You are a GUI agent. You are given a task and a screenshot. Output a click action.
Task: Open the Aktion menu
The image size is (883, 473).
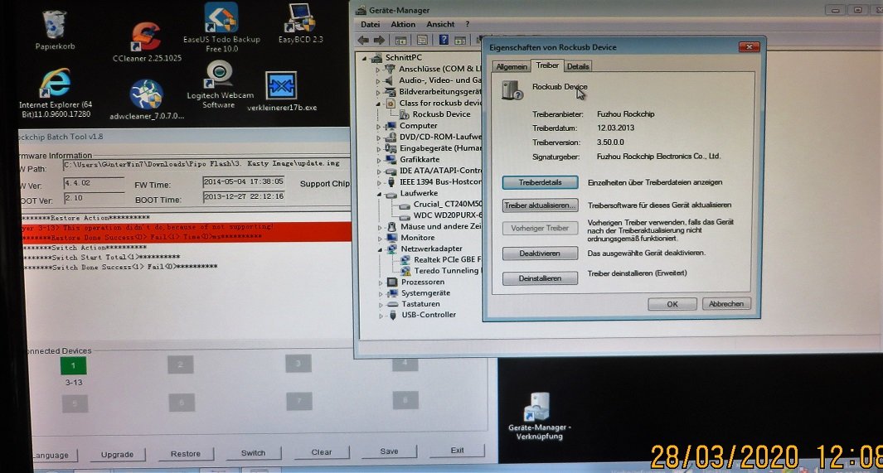[x=403, y=24]
